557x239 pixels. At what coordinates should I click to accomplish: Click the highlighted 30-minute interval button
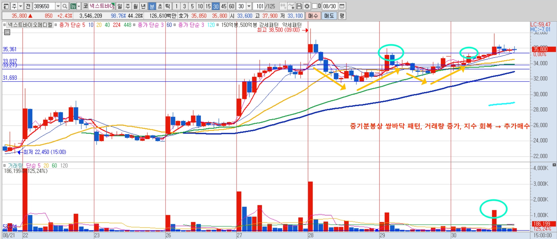click(216, 6)
